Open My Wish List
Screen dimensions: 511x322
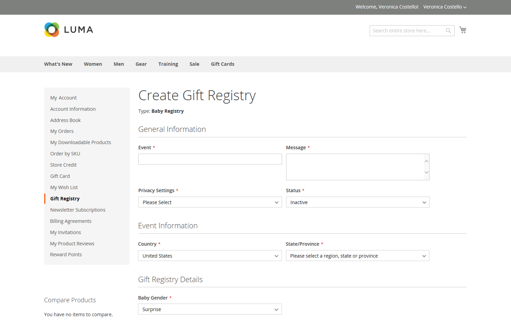(64, 187)
